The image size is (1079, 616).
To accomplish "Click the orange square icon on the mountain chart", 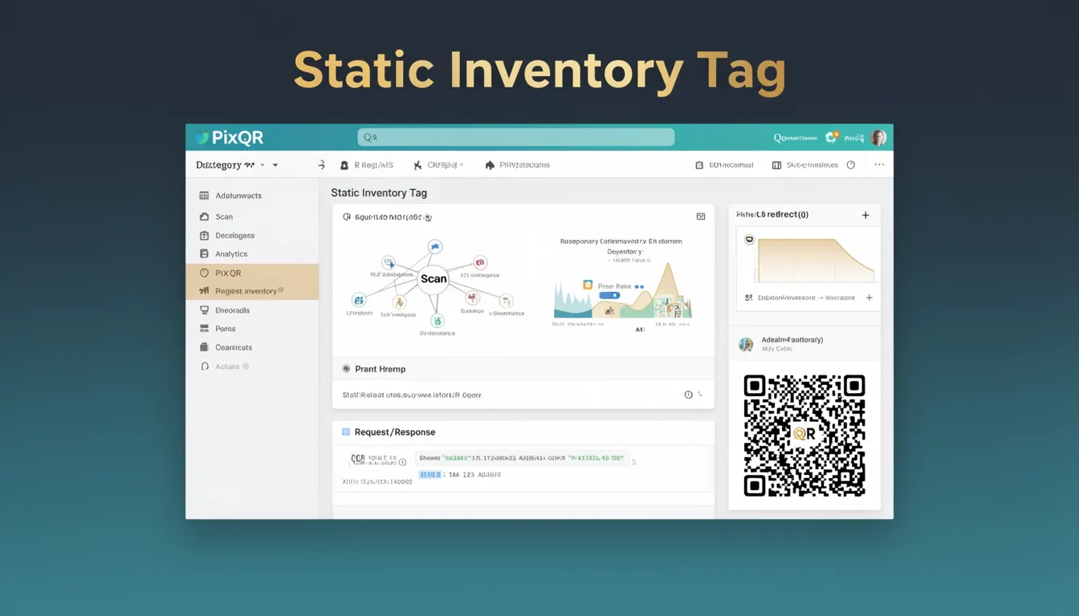I will coord(588,285).
